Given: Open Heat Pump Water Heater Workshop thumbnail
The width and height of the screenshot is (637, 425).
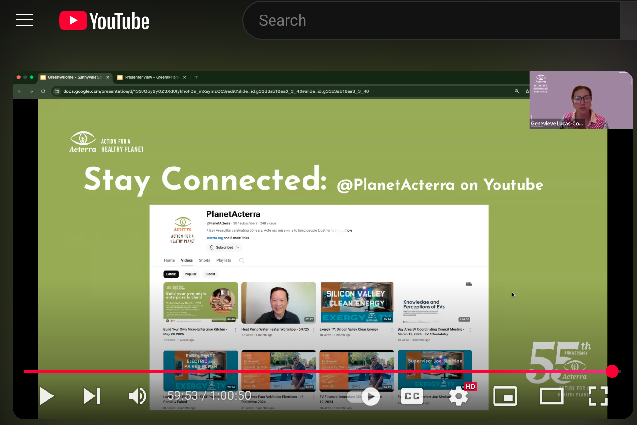Looking at the screenshot, I should coord(278,303).
